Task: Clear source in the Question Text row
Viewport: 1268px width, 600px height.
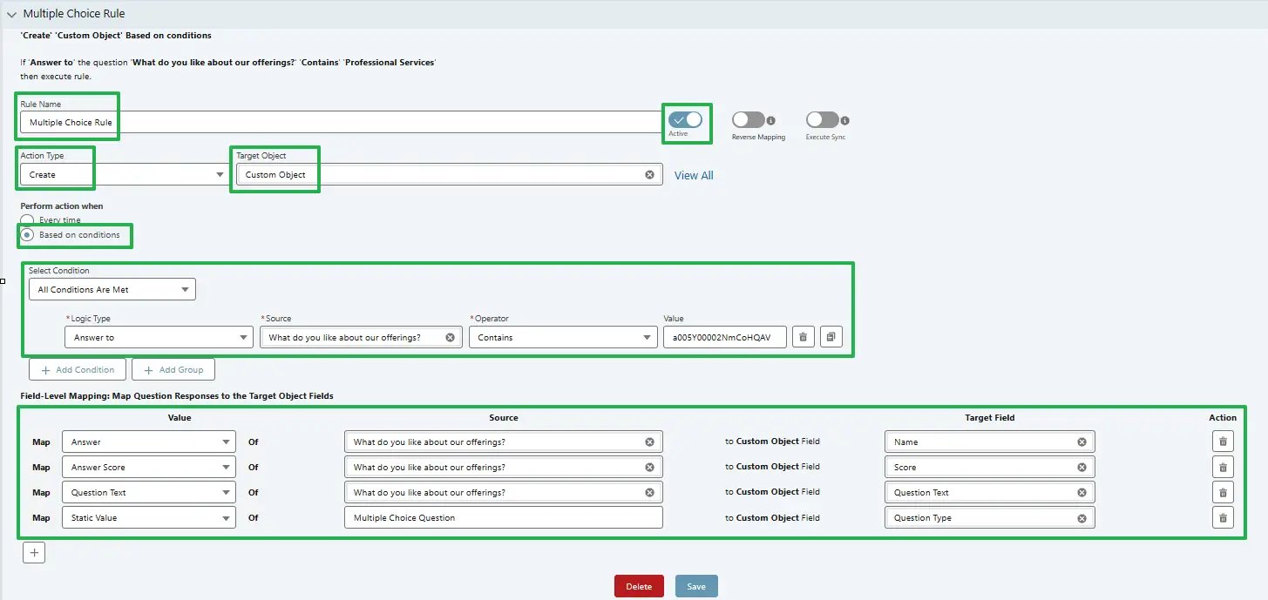Action: coord(649,492)
